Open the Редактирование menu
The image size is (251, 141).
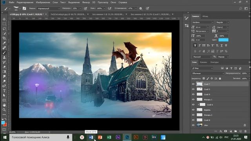[25, 2]
